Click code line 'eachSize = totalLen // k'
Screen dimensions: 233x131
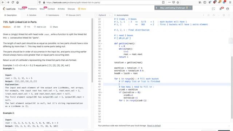click(128, 68)
